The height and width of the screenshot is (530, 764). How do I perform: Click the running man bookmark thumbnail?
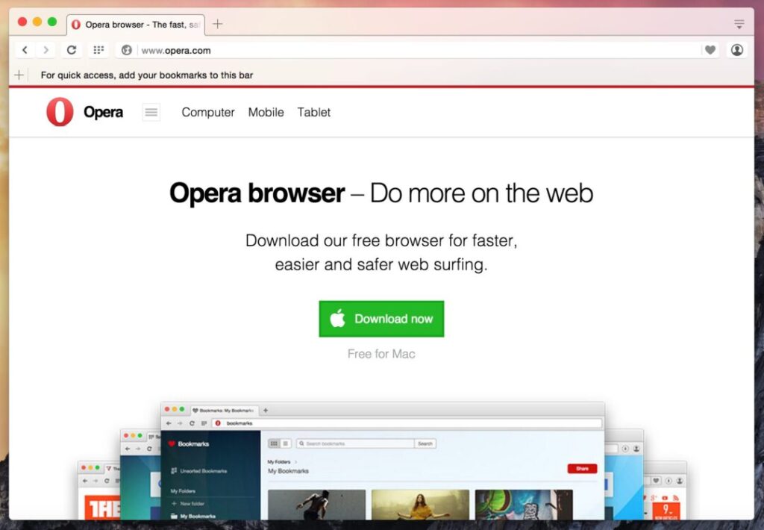click(316, 505)
